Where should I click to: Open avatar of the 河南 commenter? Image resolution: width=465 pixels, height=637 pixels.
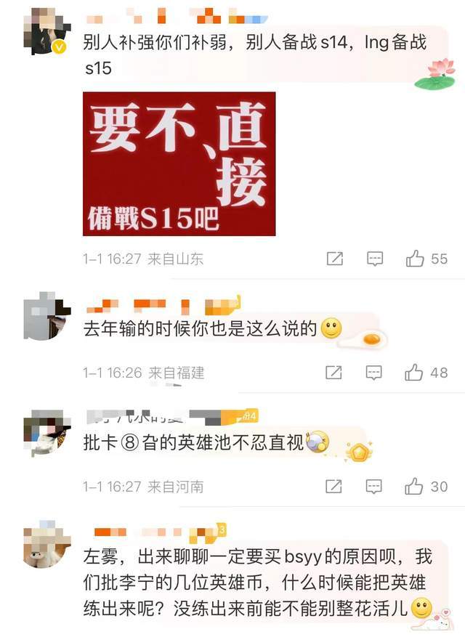tap(47, 433)
